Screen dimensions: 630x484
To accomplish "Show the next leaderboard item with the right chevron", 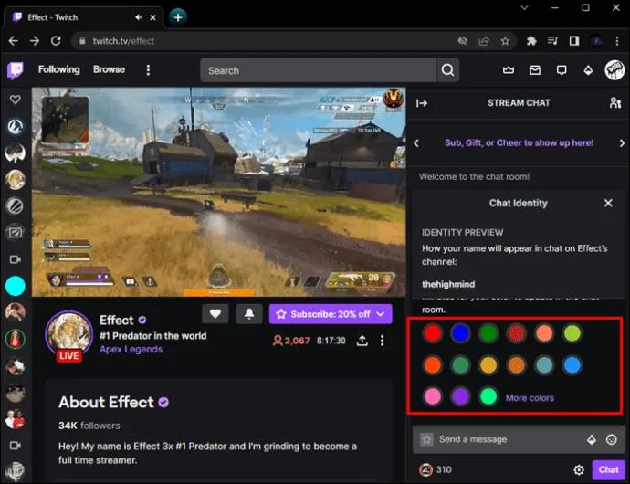I will pyautogui.click(x=622, y=143).
